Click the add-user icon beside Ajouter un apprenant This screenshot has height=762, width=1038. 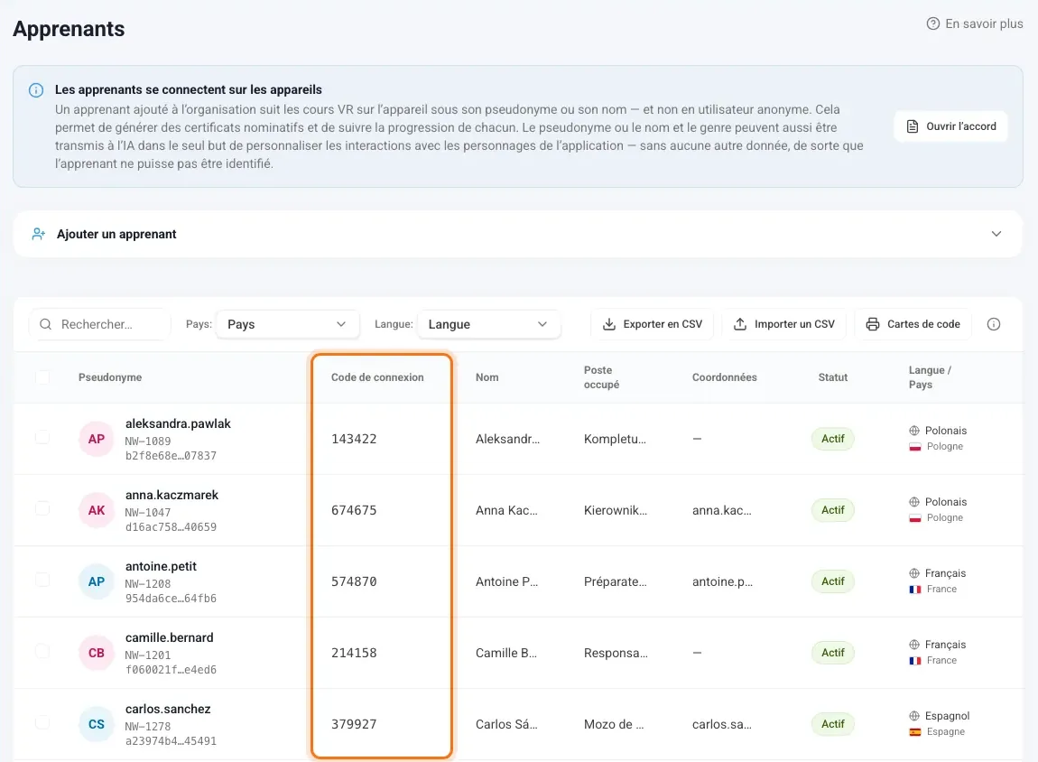[x=39, y=234]
